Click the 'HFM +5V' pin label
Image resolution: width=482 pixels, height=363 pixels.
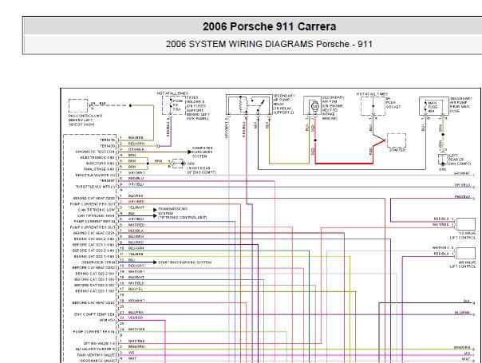[107, 320]
